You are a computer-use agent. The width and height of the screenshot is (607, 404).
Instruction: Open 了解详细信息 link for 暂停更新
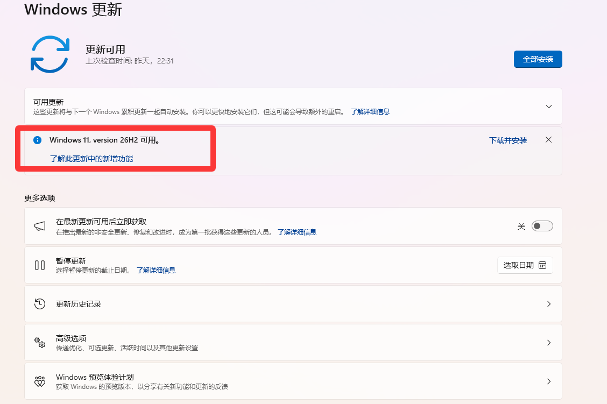pyautogui.click(x=156, y=271)
